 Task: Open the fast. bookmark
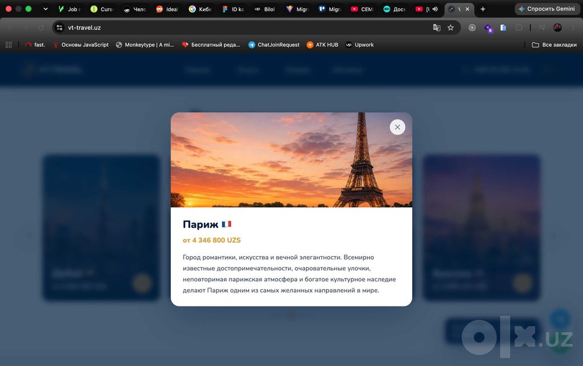click(35, 45)
